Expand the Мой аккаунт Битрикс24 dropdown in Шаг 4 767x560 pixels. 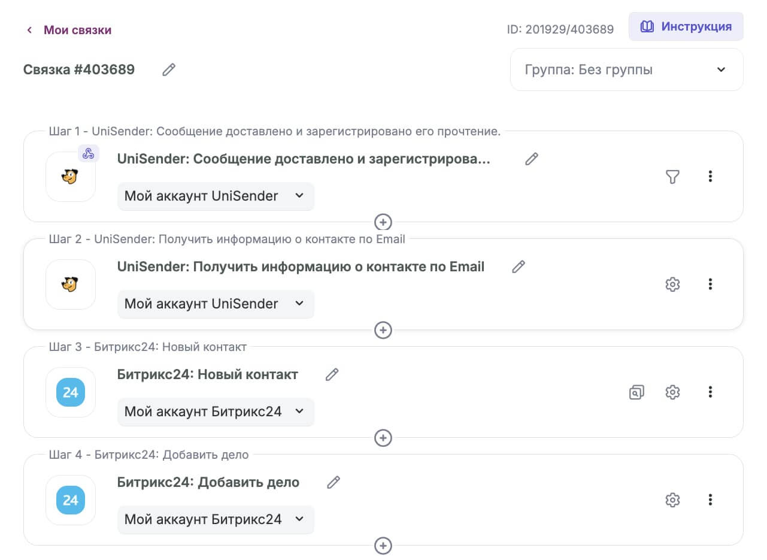[x=216, y=519]
